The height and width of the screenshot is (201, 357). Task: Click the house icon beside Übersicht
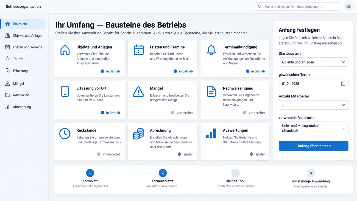[8, 24]
